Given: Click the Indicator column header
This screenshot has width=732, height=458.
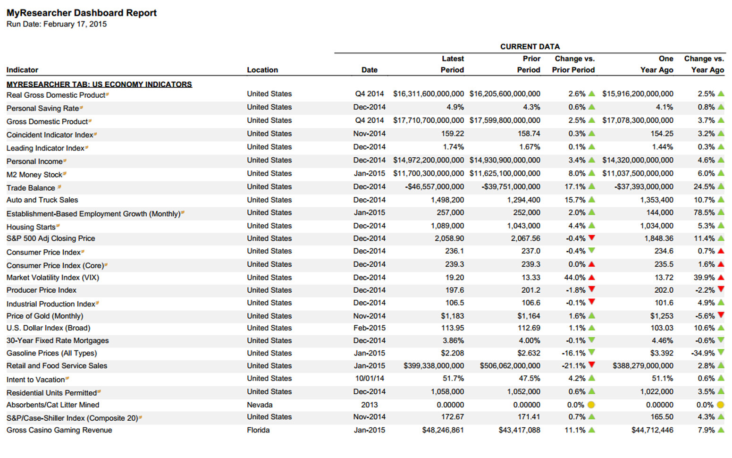Looking at the screenshot, I should [x=22, y=70].
